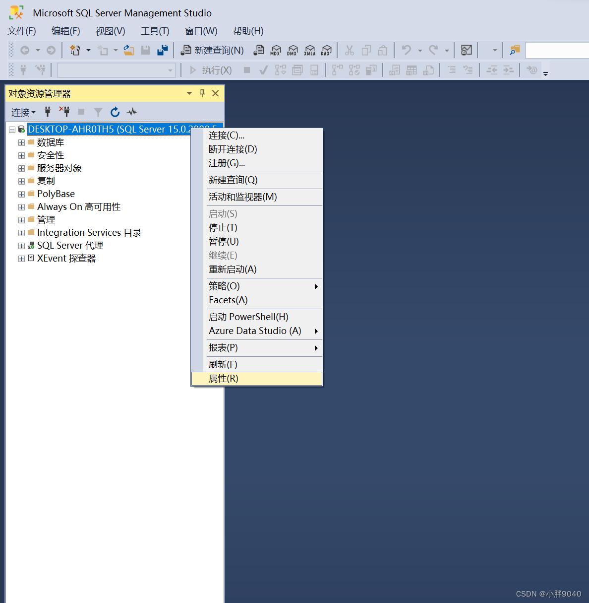Close the 对象资源管理器 panel
Screen dimensions: 589x603
point(215,93)
